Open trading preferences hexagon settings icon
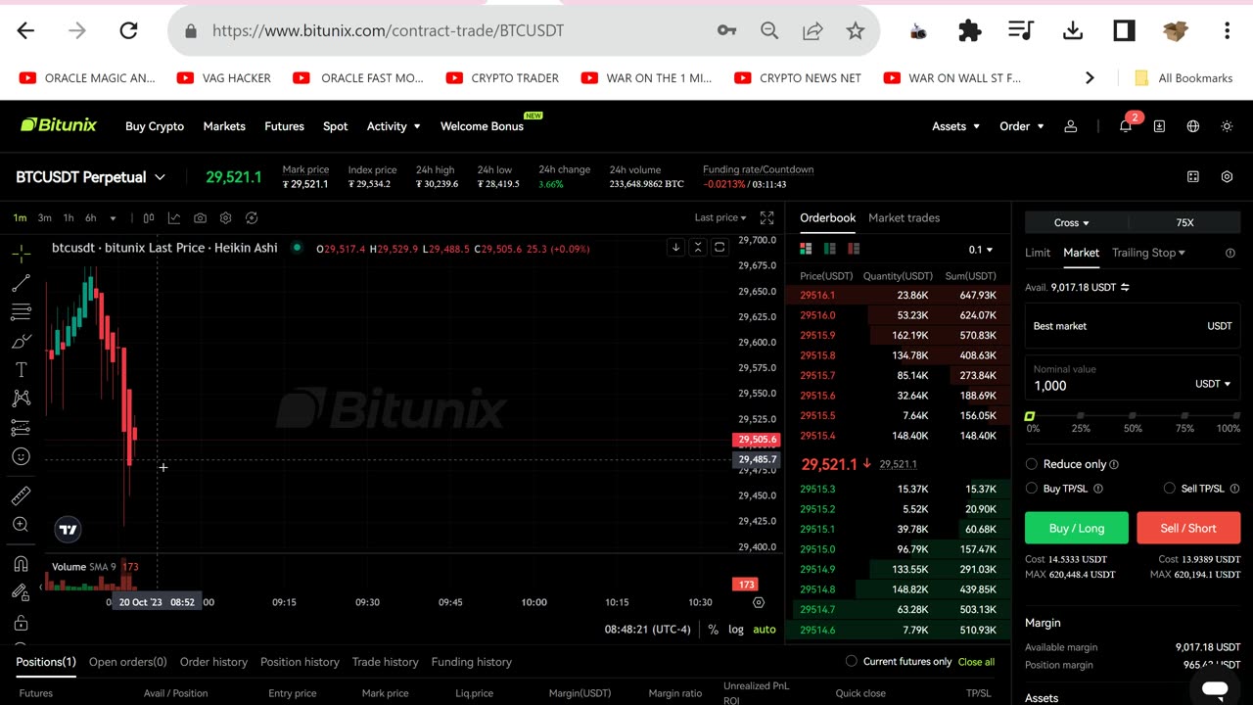 click(1227, 177)
